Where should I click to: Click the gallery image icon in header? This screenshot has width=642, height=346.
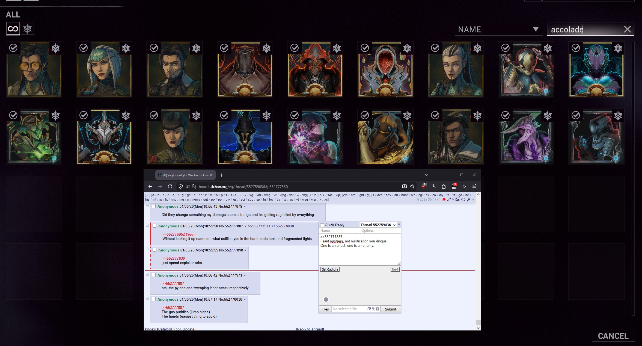458,200
